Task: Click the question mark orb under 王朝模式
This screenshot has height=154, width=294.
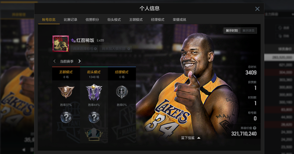Action: click(x=66, y=117)
